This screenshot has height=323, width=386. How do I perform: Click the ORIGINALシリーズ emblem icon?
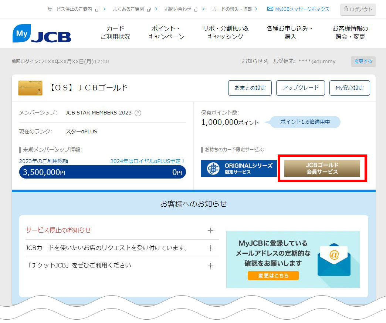[x=213, y=169]
